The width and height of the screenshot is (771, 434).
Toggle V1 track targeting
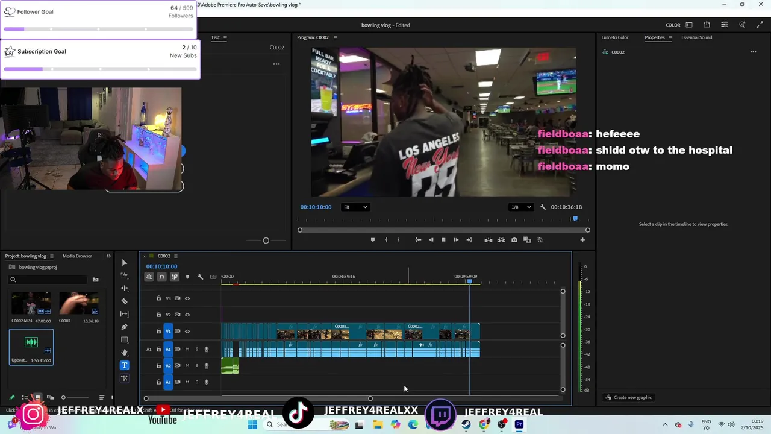click(169, 331)
